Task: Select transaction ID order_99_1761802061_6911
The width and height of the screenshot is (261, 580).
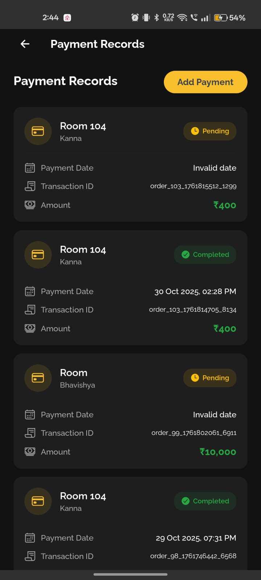Action: click(x=194, y=433)
